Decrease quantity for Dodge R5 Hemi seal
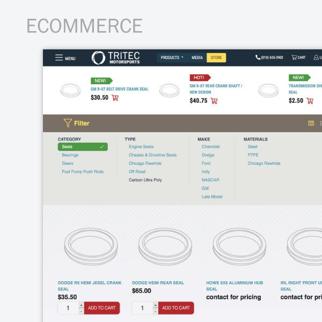The height and width of the screenshot is (322, 322). coord(82,311)
